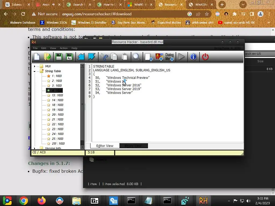Open a file with the folder toolbar icon
The width and height of the screenshot is (275, 206).
tap(47, 57)
